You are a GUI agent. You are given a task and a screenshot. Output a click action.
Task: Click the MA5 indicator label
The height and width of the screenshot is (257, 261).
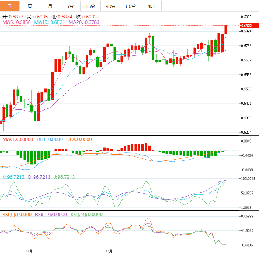17,23
